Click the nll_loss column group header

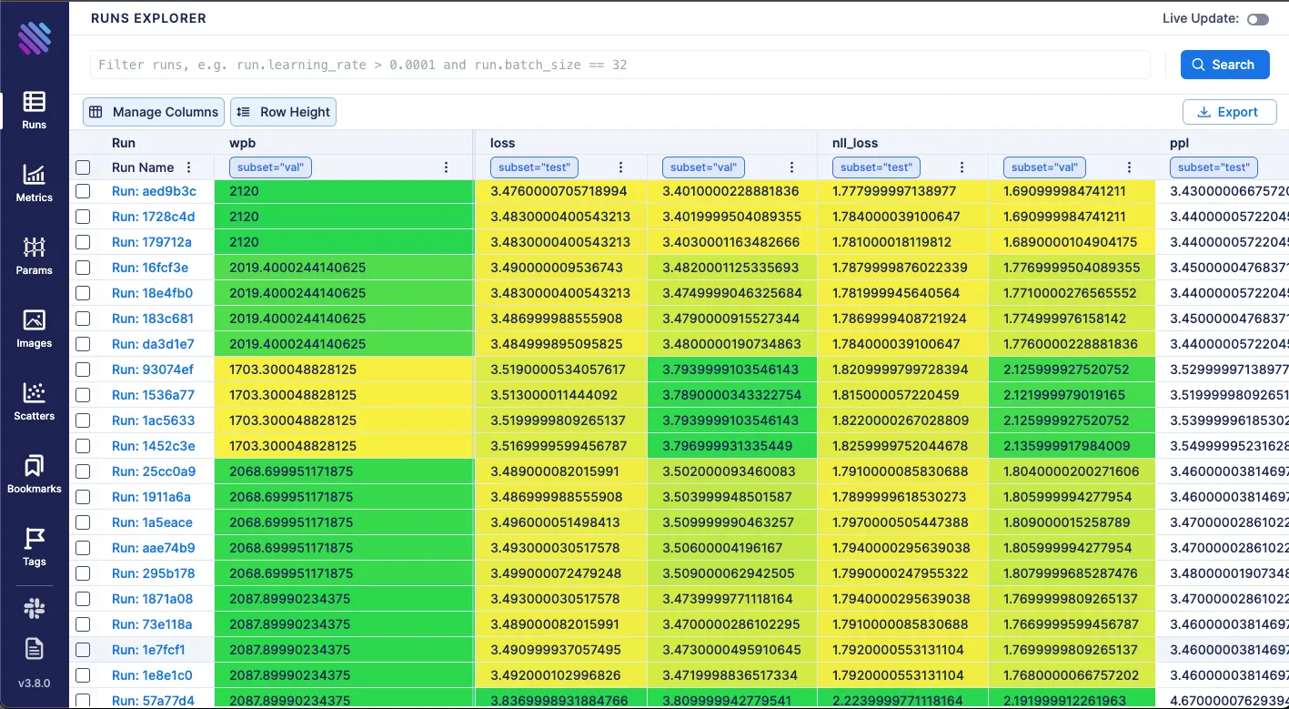click(855, 143)
